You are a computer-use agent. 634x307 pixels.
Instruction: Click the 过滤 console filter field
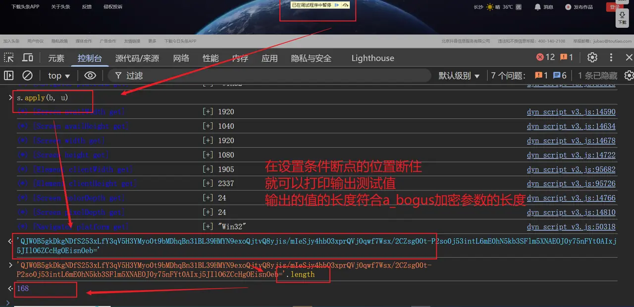(267, 75)
